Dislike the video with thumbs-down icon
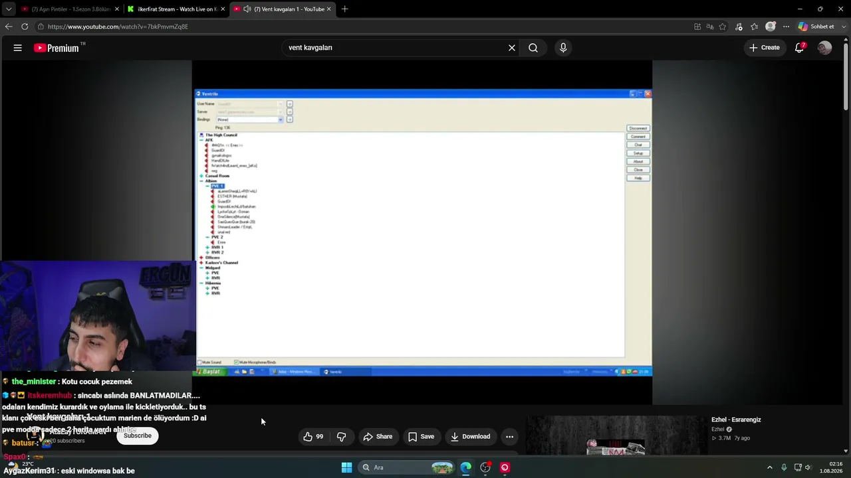The image size is (851, 478). (x=342, y=436)
